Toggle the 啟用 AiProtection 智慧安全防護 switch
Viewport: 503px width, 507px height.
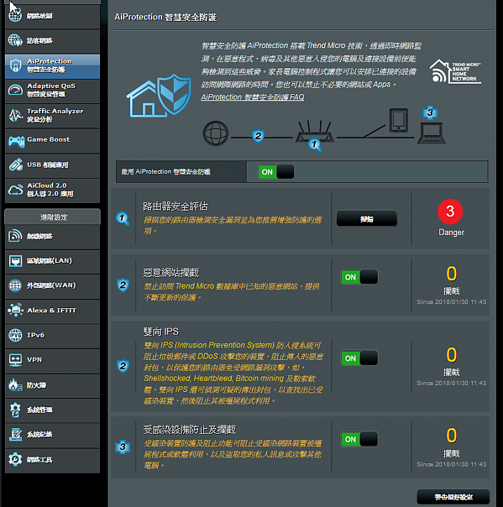276,172
